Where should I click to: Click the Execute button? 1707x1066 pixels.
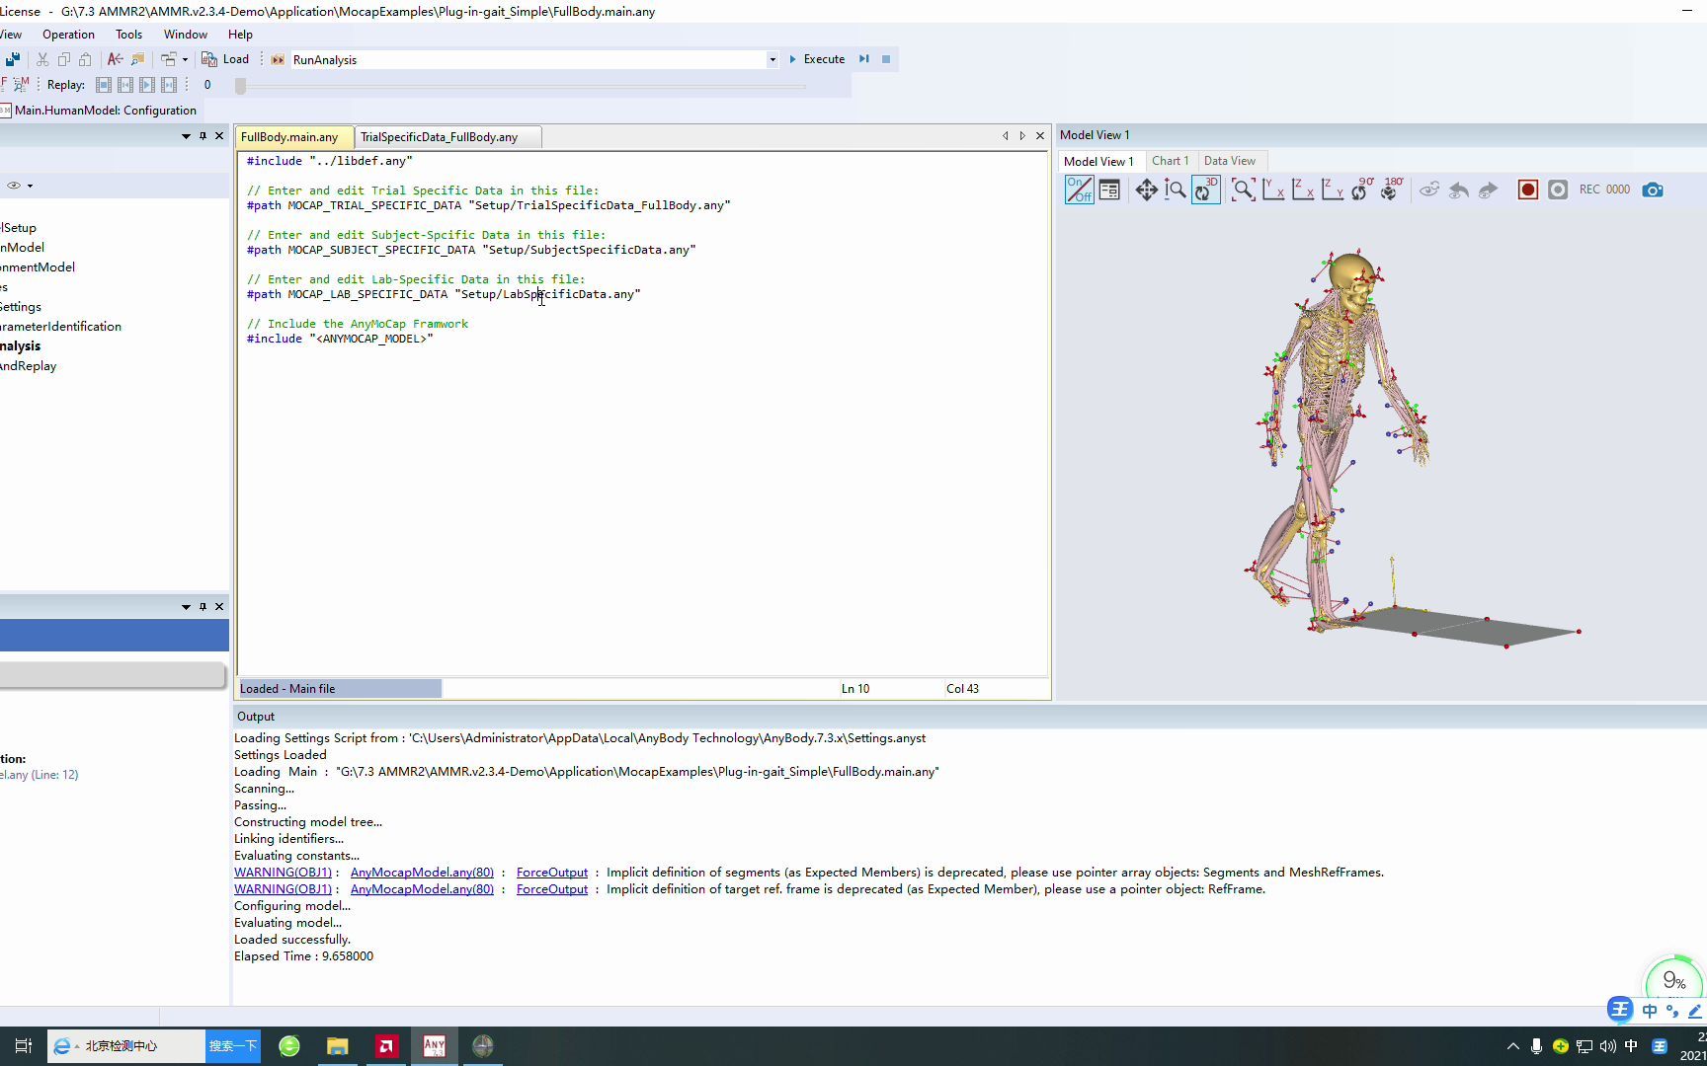(817, 59)
